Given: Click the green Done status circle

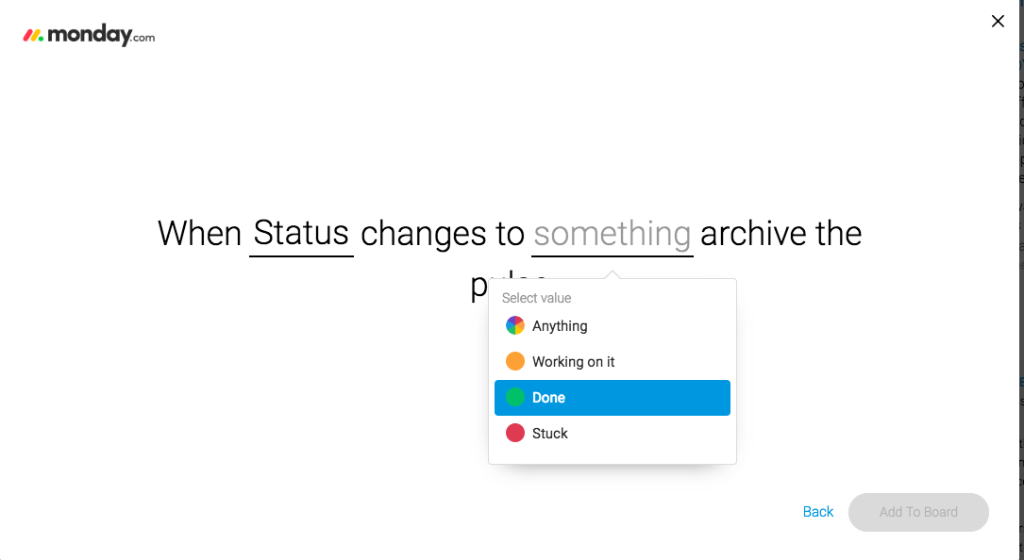Looking at the screenshot, I should click(x=514, y=398).
